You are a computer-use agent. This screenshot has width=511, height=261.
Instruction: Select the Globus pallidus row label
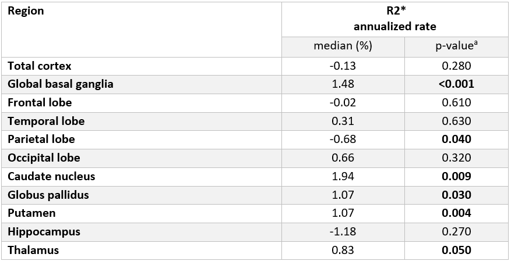[x=48, y=195]
